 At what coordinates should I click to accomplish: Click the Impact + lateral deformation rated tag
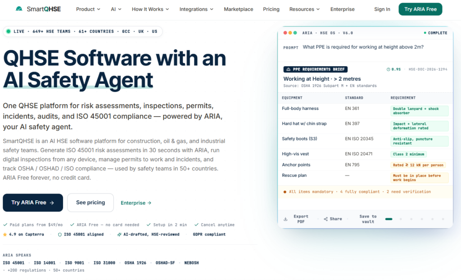pos(420,126)
